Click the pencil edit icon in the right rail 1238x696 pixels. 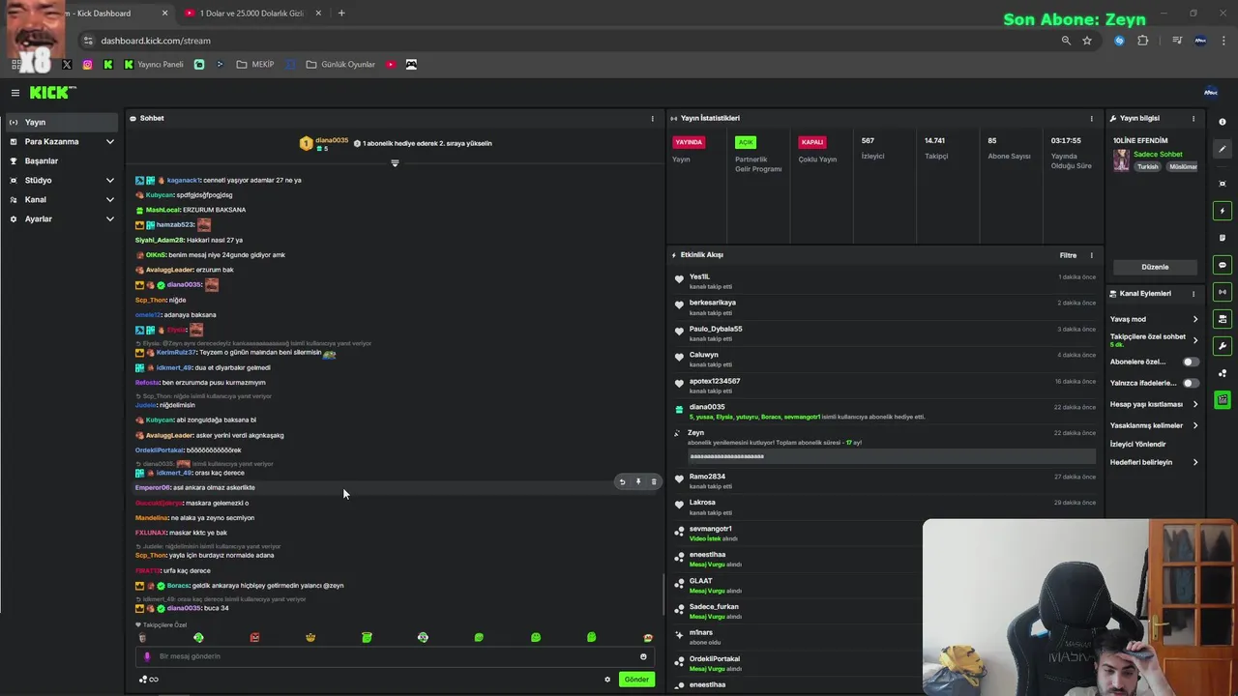pos(1223,149)
